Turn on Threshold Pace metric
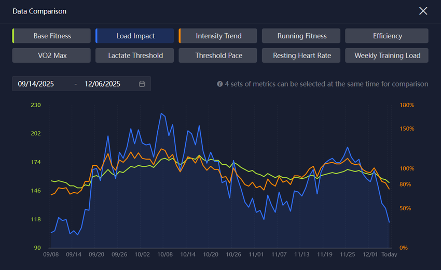This screenshot has height=270, width=441. tap(218, 55)
